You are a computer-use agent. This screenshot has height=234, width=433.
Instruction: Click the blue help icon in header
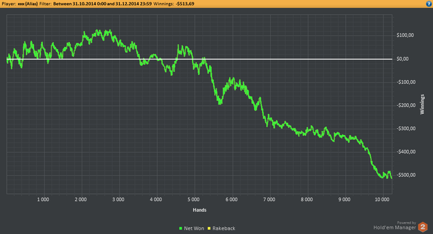[x=429, y=4]
